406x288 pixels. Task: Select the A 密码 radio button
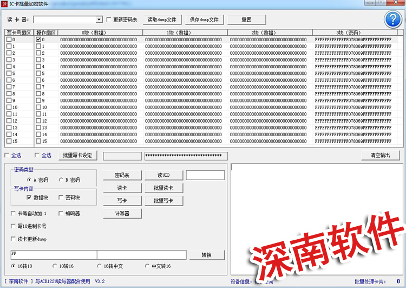click(29, 180)
